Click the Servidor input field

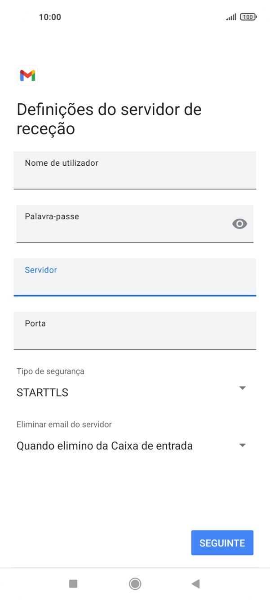[135, 277]
